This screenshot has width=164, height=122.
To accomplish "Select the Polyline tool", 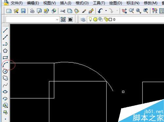I will click(5, 44).
